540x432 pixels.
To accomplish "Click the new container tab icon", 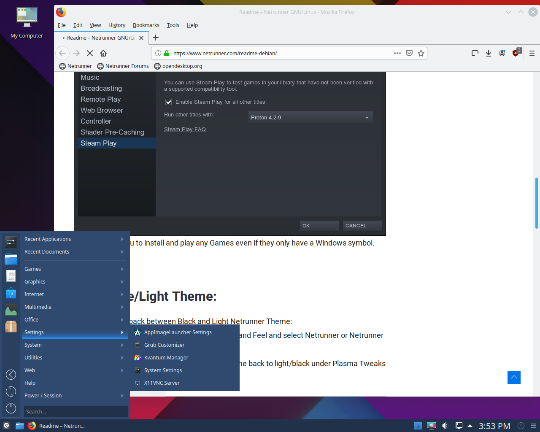I will 475,53.
